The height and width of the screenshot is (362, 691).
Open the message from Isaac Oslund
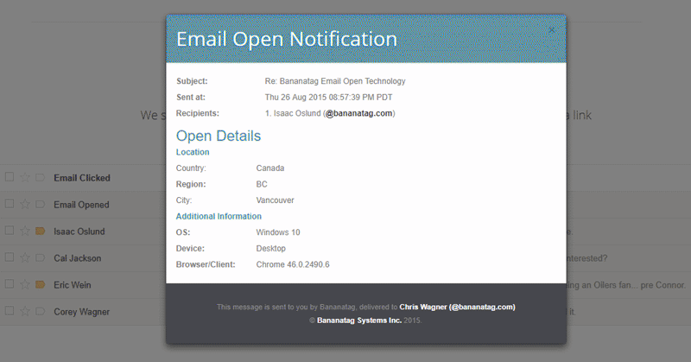tap(79, 232)
